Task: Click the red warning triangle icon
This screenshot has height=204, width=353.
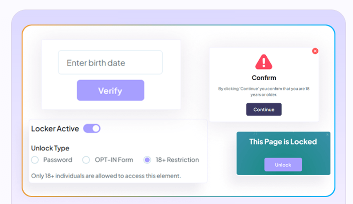Action: pos(264,62)
